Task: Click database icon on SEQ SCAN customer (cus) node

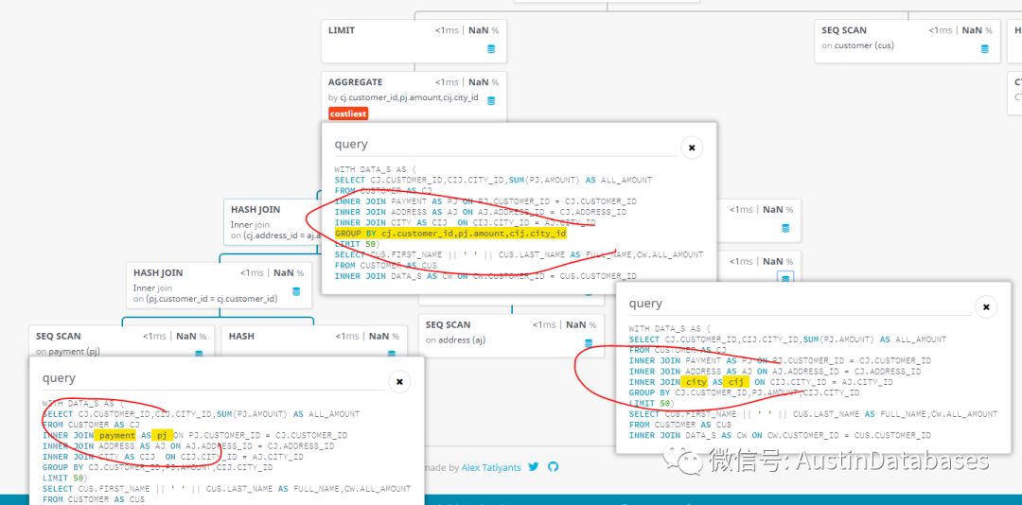Action: pos(985,49)
